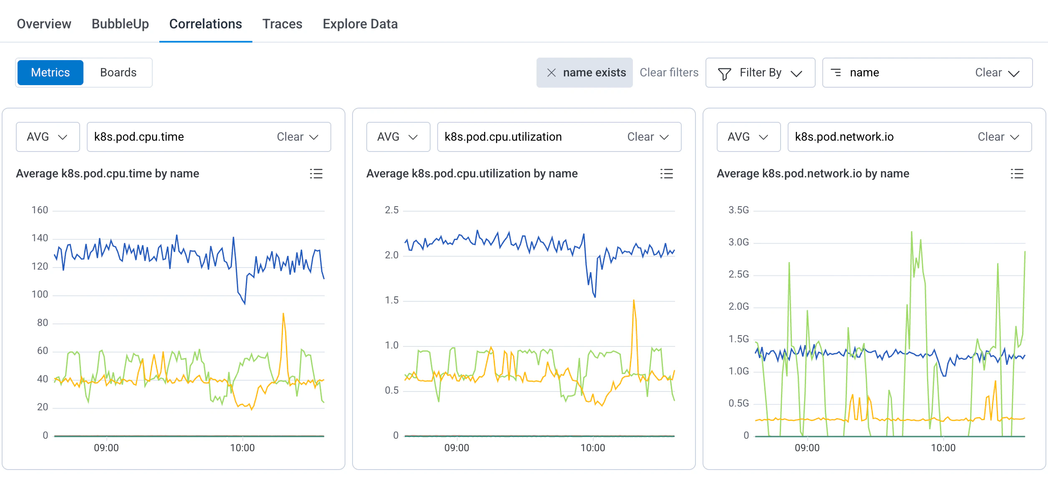Expand the Filter By dropdown chevron
The width and height of the screenshot is (1048, 480).
tap(796, 72)
